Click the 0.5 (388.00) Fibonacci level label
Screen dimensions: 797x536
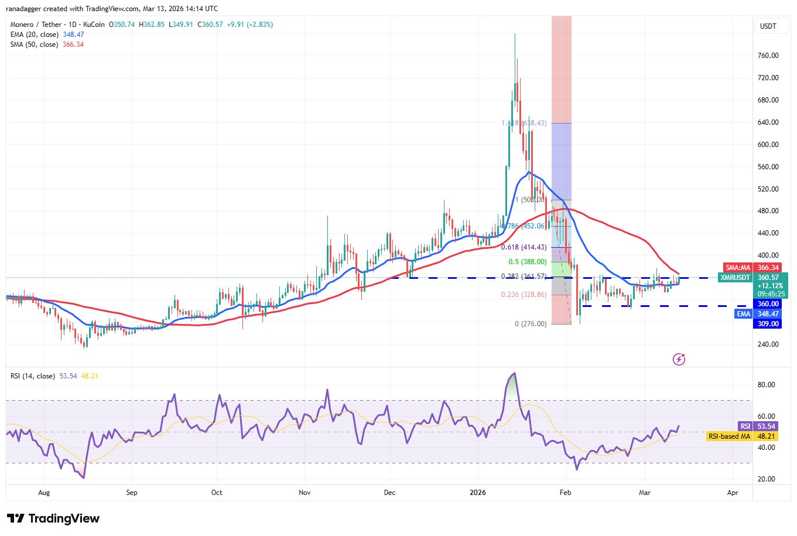[527, 262]
